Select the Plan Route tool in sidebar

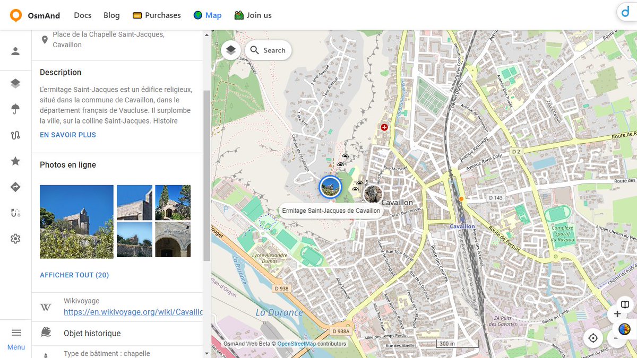(x=15, y=135)
